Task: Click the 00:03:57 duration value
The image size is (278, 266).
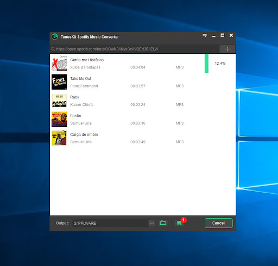Action: click(138, 86)
